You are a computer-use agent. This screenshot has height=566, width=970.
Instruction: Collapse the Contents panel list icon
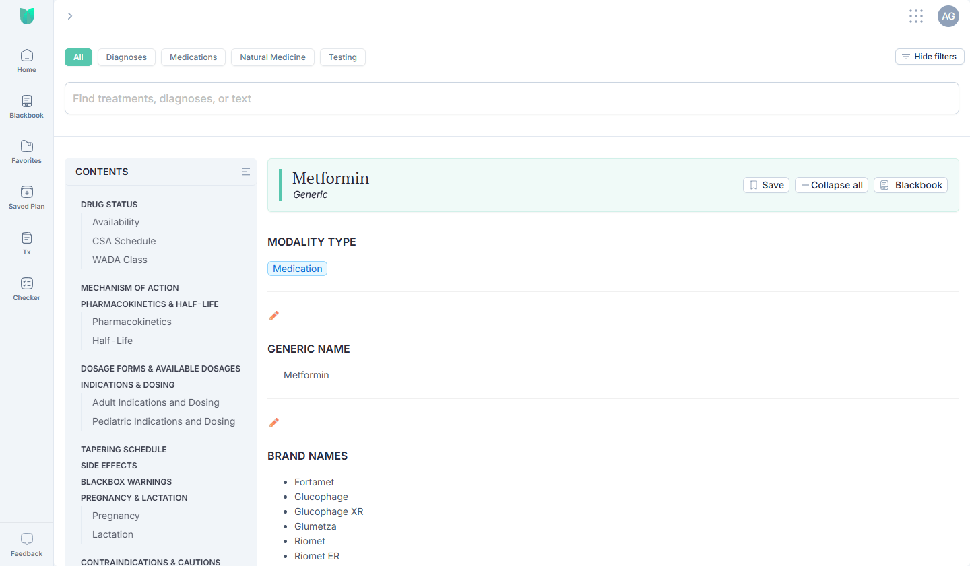tap(246, 172)
